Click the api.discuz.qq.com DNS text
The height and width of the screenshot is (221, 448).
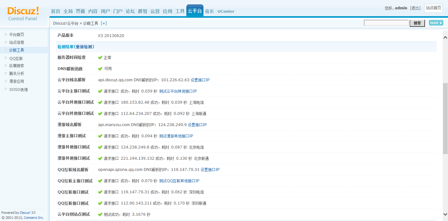pos(144,80)
